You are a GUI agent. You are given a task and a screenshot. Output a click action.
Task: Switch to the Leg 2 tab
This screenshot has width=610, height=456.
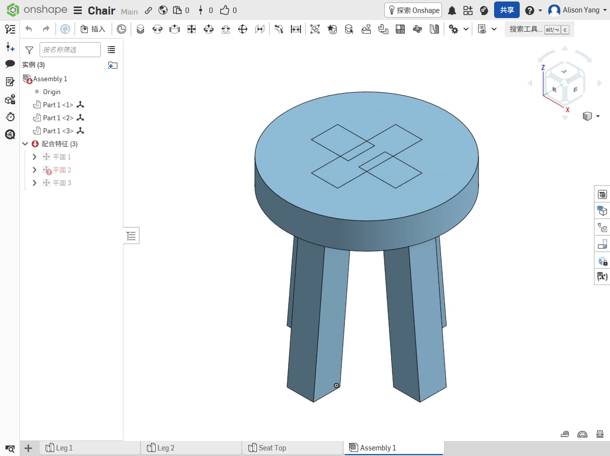(166, 448)
